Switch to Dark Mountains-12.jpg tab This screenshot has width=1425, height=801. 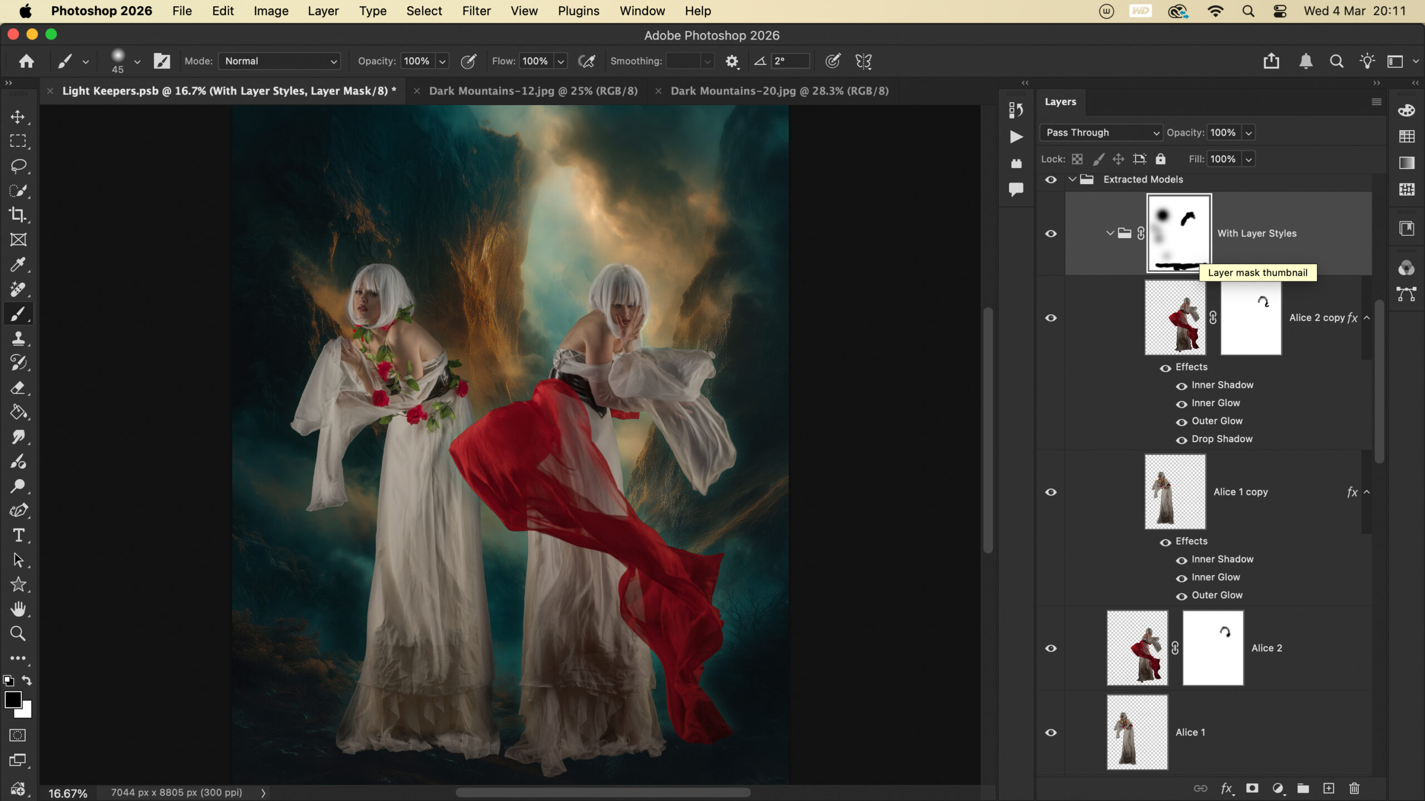(x=533, y=91)
